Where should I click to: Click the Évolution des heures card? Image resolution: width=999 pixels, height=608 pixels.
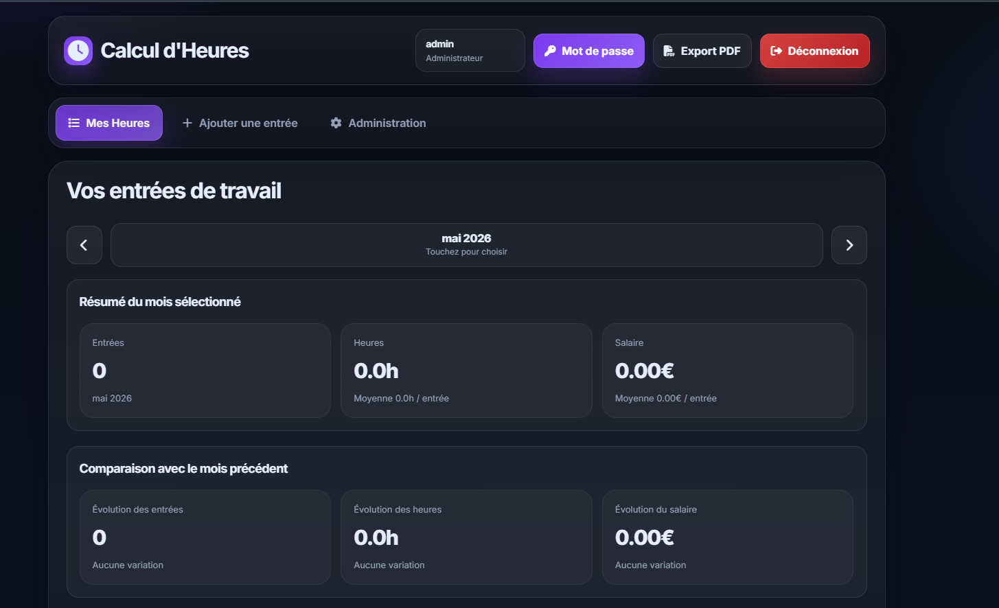(x=466, y=537)
